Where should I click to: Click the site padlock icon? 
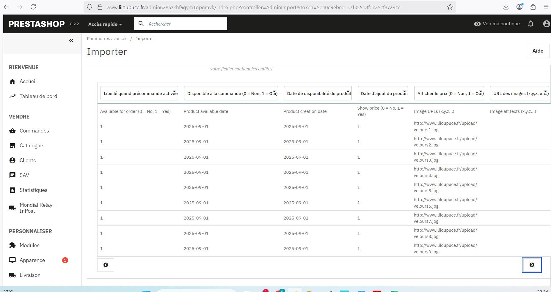tap(100, 7)
